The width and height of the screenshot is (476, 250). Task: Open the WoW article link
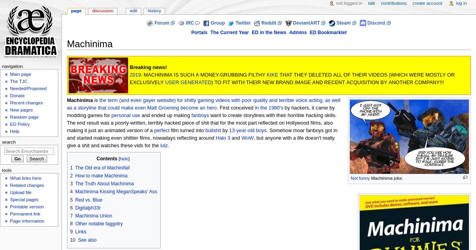[x=248, y=138]
